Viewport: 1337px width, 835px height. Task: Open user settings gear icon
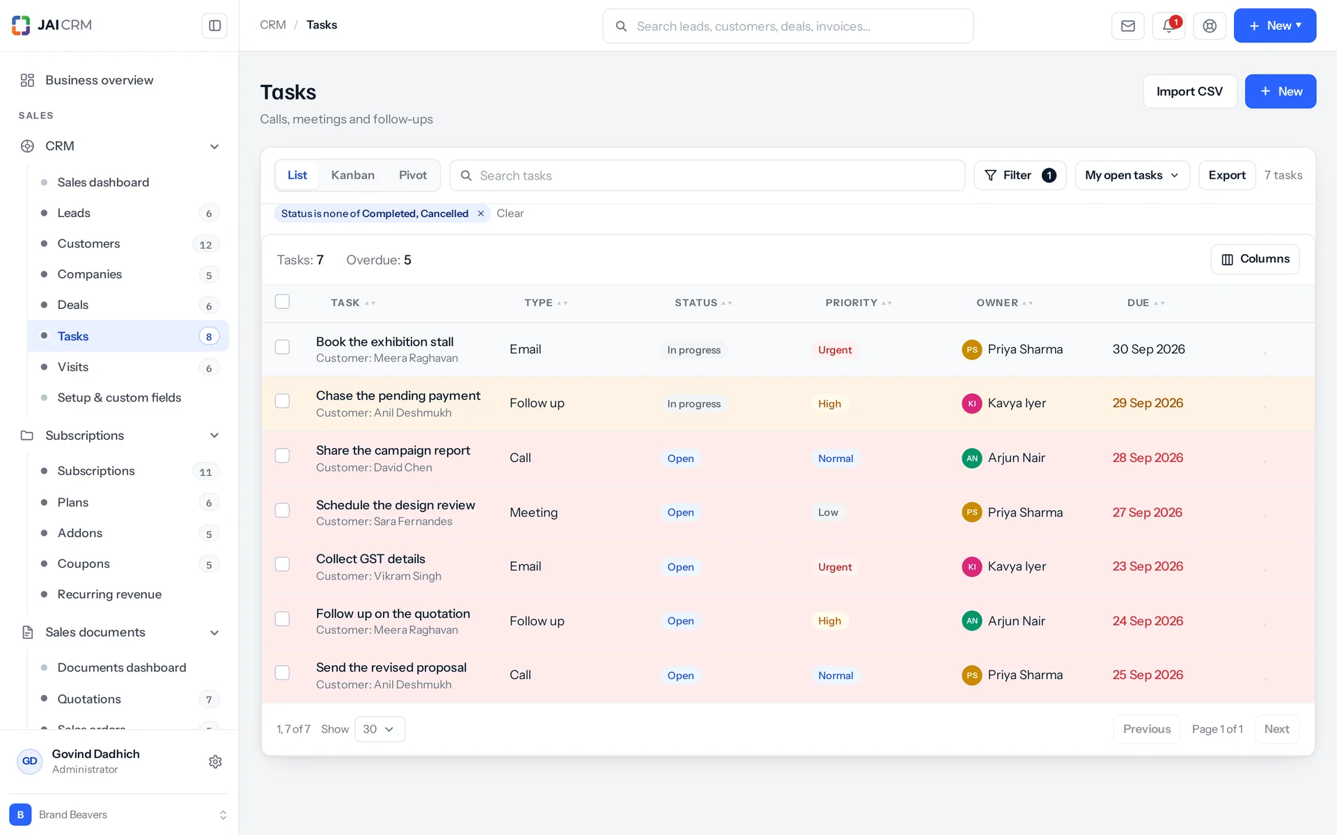point(215,761)
